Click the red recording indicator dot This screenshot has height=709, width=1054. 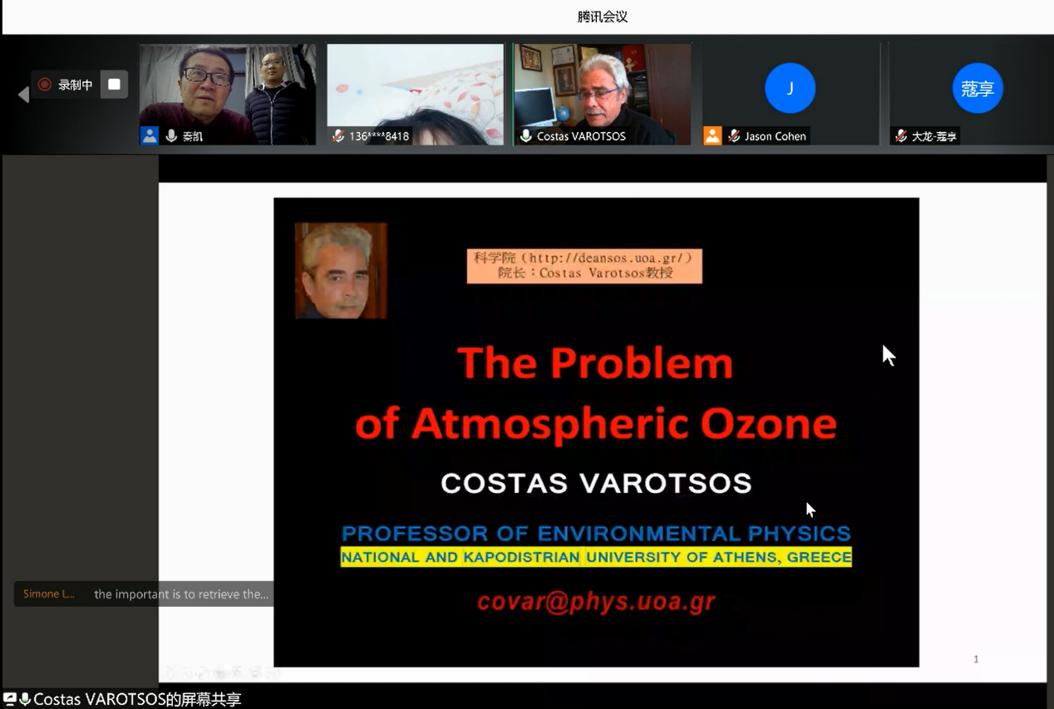click(45, 85)
